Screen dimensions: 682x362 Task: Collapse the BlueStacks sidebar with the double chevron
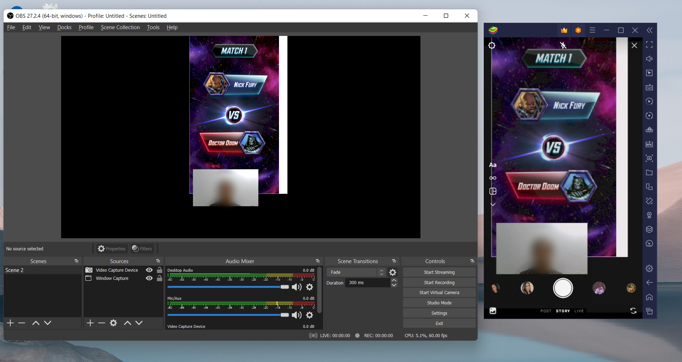(650, 30)
